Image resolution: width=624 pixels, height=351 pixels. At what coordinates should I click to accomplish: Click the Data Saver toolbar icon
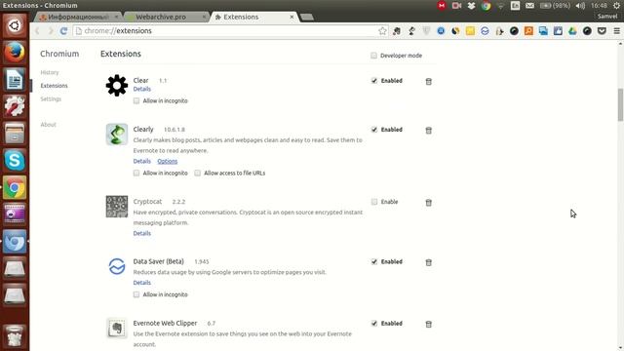coord(485,30)
